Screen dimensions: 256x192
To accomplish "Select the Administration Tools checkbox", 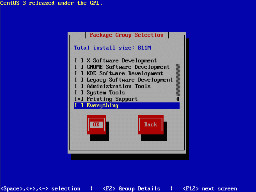I will click(79, 86).
